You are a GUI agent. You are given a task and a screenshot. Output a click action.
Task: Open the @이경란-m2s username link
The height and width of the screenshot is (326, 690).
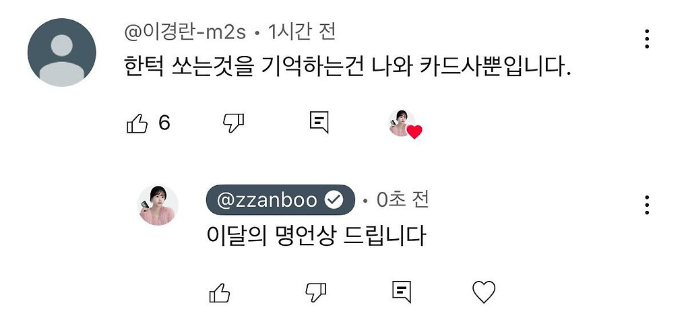pos(185,32)
